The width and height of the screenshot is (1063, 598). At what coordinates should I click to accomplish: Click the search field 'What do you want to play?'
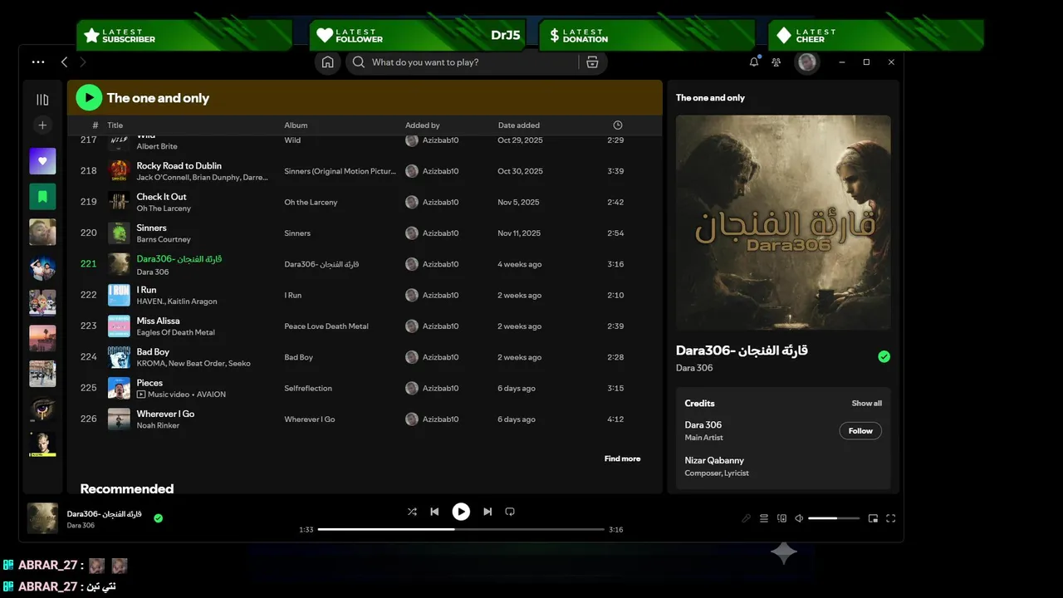[x=462, y=62]
